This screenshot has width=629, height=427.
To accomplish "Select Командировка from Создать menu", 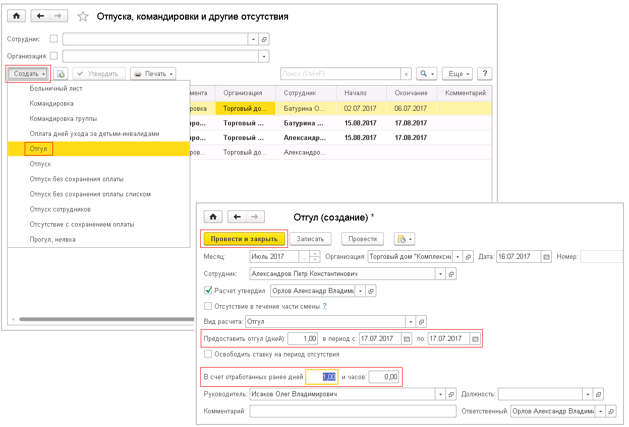I will [99, 103].
